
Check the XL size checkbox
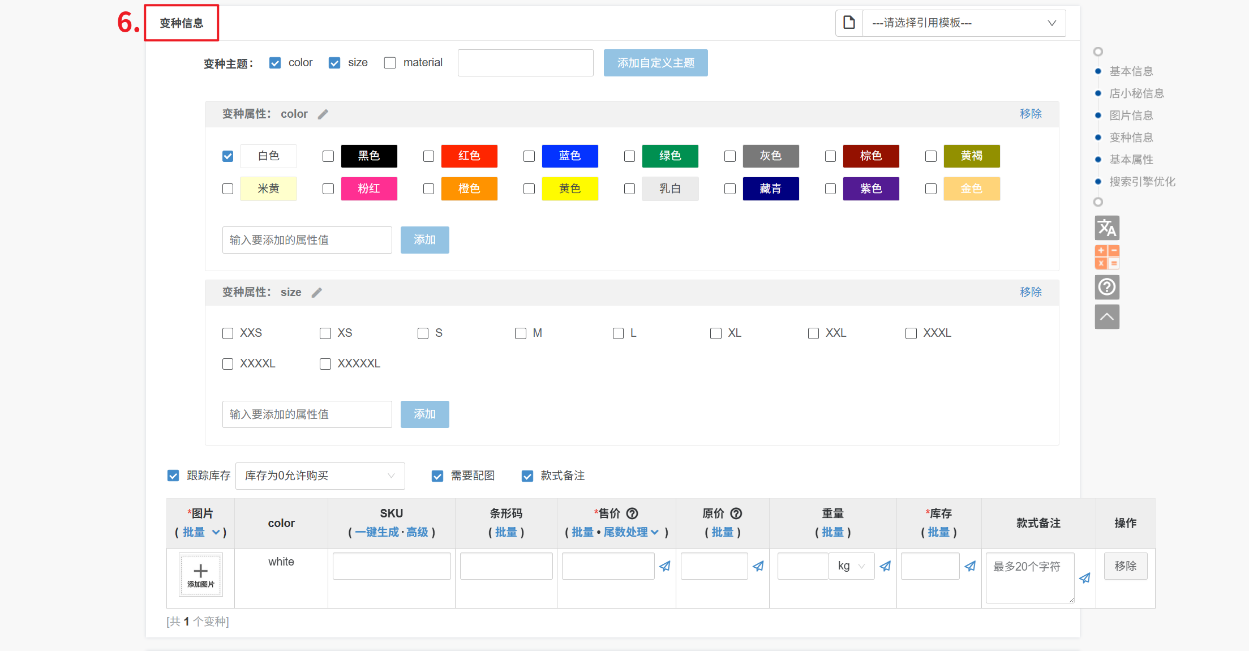[716, 333]
